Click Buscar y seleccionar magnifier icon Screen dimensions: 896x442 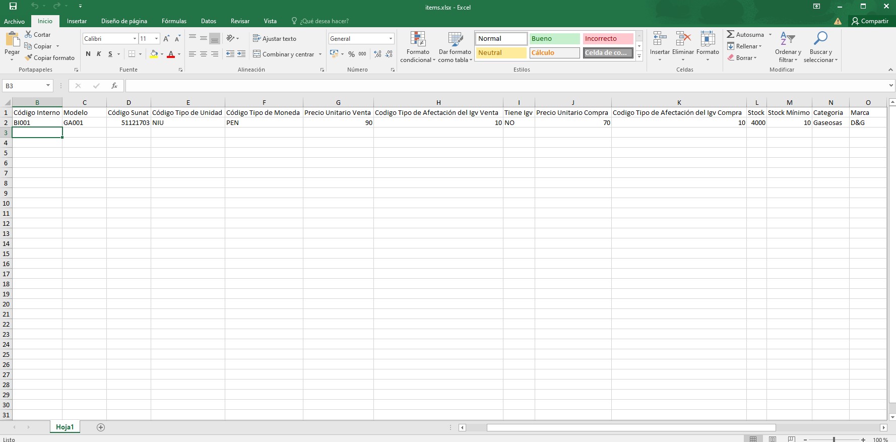point(820,39)
